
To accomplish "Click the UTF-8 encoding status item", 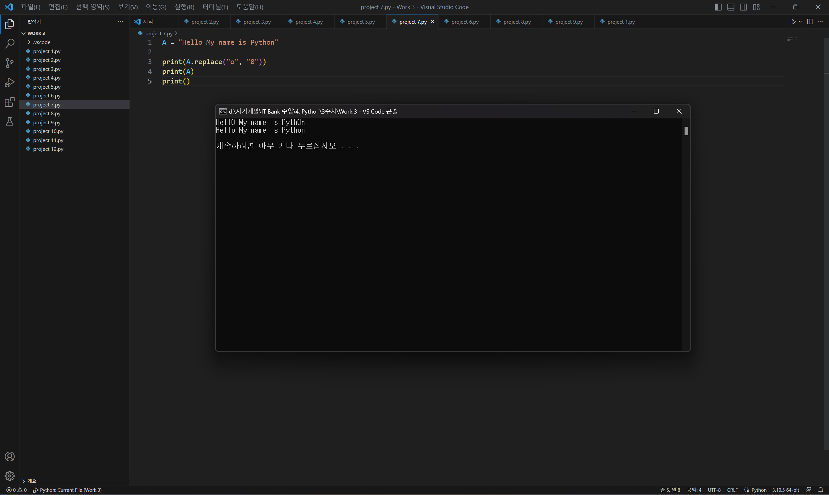I will [x=714, y=490].
